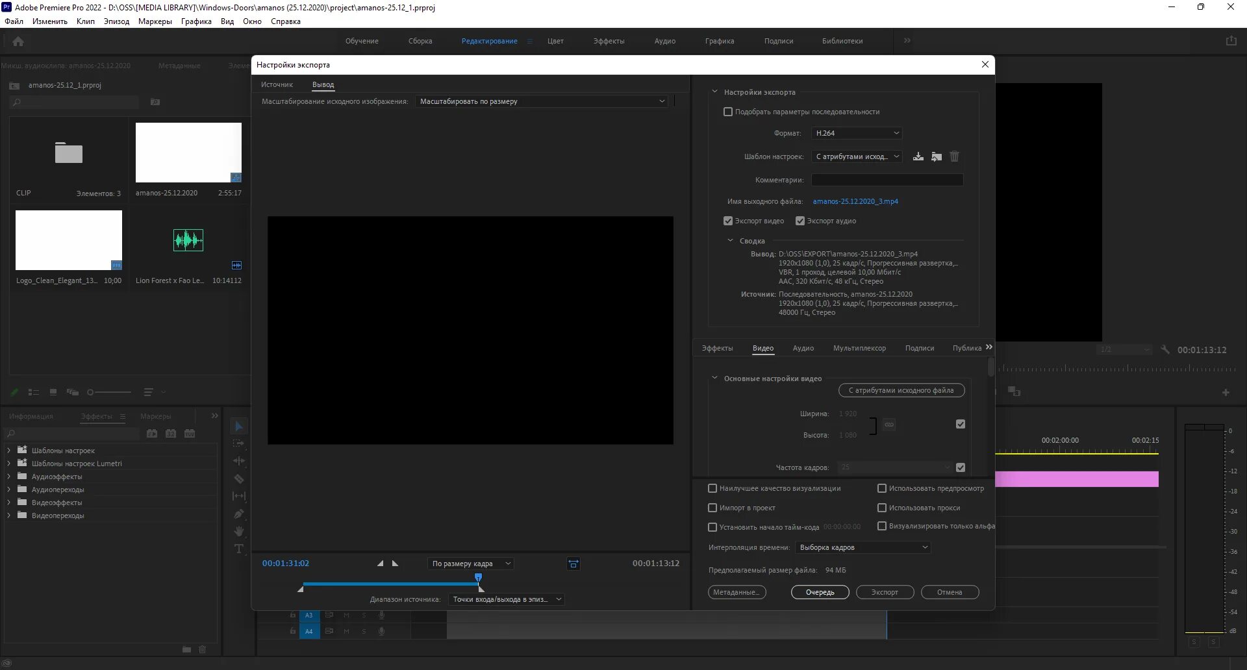Screen dimensions: 1247x670
Task: Delete the current export preset
Action: tap(953, 156)
